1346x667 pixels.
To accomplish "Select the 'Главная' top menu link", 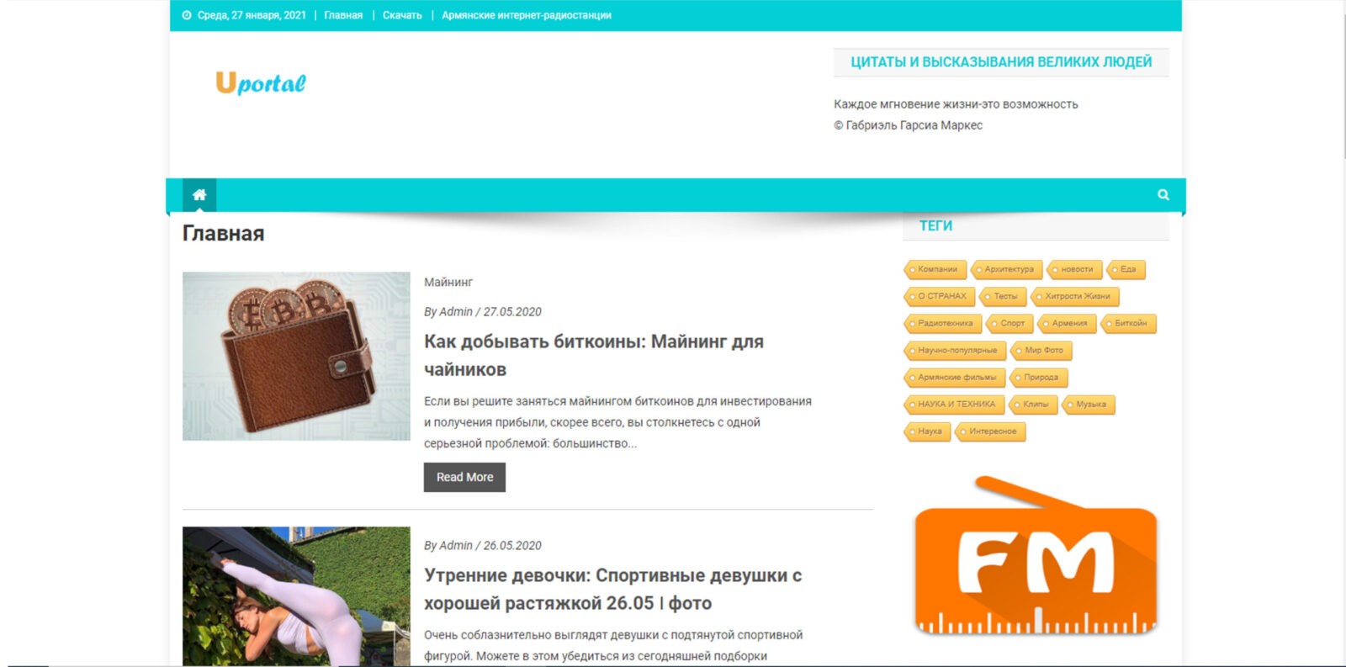I will (343, 15).
